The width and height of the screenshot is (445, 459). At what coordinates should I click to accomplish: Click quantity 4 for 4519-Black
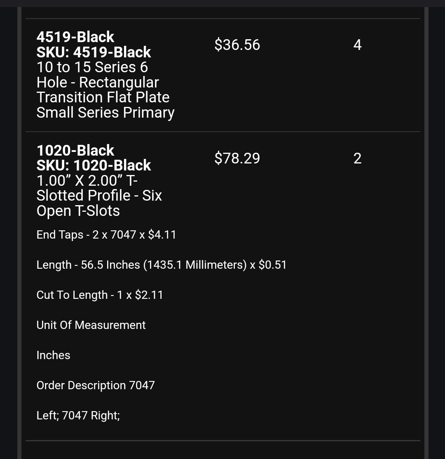(357, 45)
